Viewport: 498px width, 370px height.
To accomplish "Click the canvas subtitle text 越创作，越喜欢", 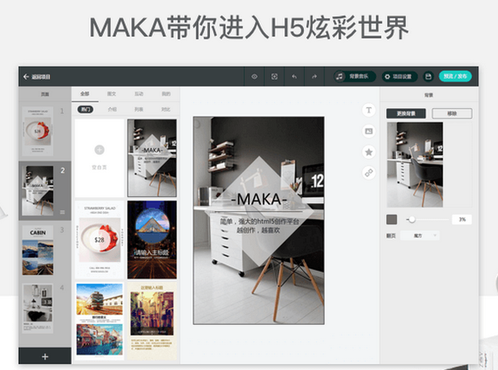I will pyautogui.click(x=258, y=230).
